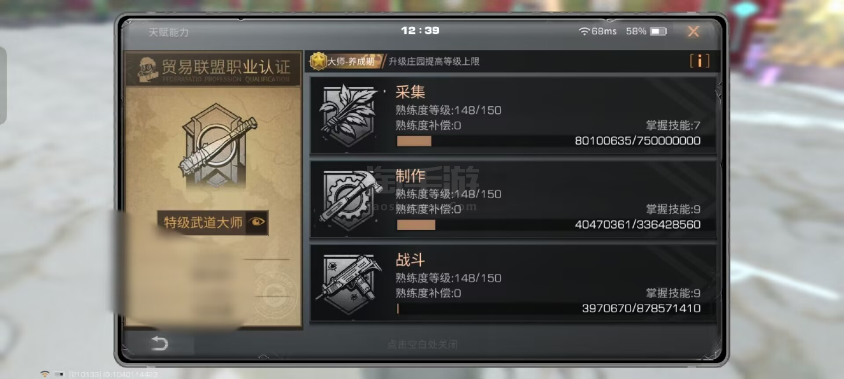Open the info bracket icon
Image resolution: width=844 pixels, height=379 pixels.
699,61
